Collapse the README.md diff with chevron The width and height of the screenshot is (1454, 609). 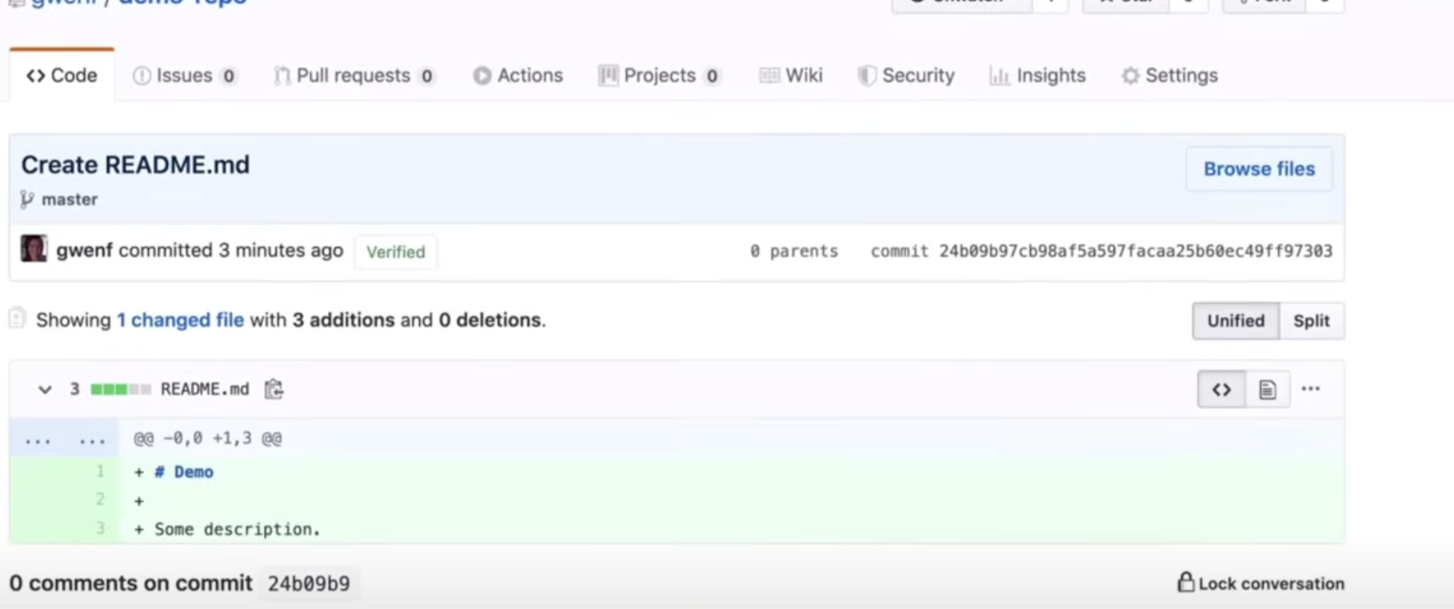pos(45,389)
